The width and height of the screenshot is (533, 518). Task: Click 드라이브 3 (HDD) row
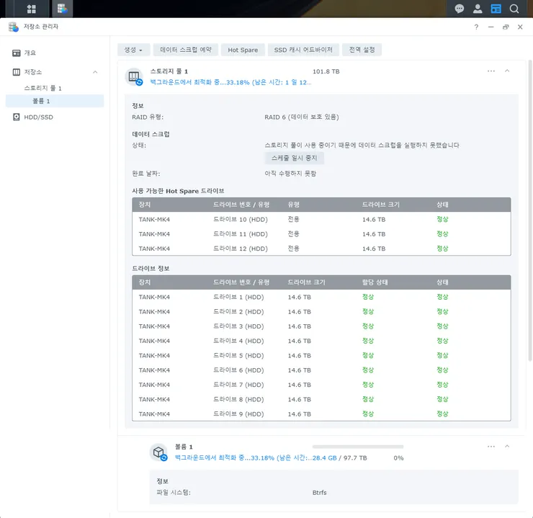[x=321, y=326]
